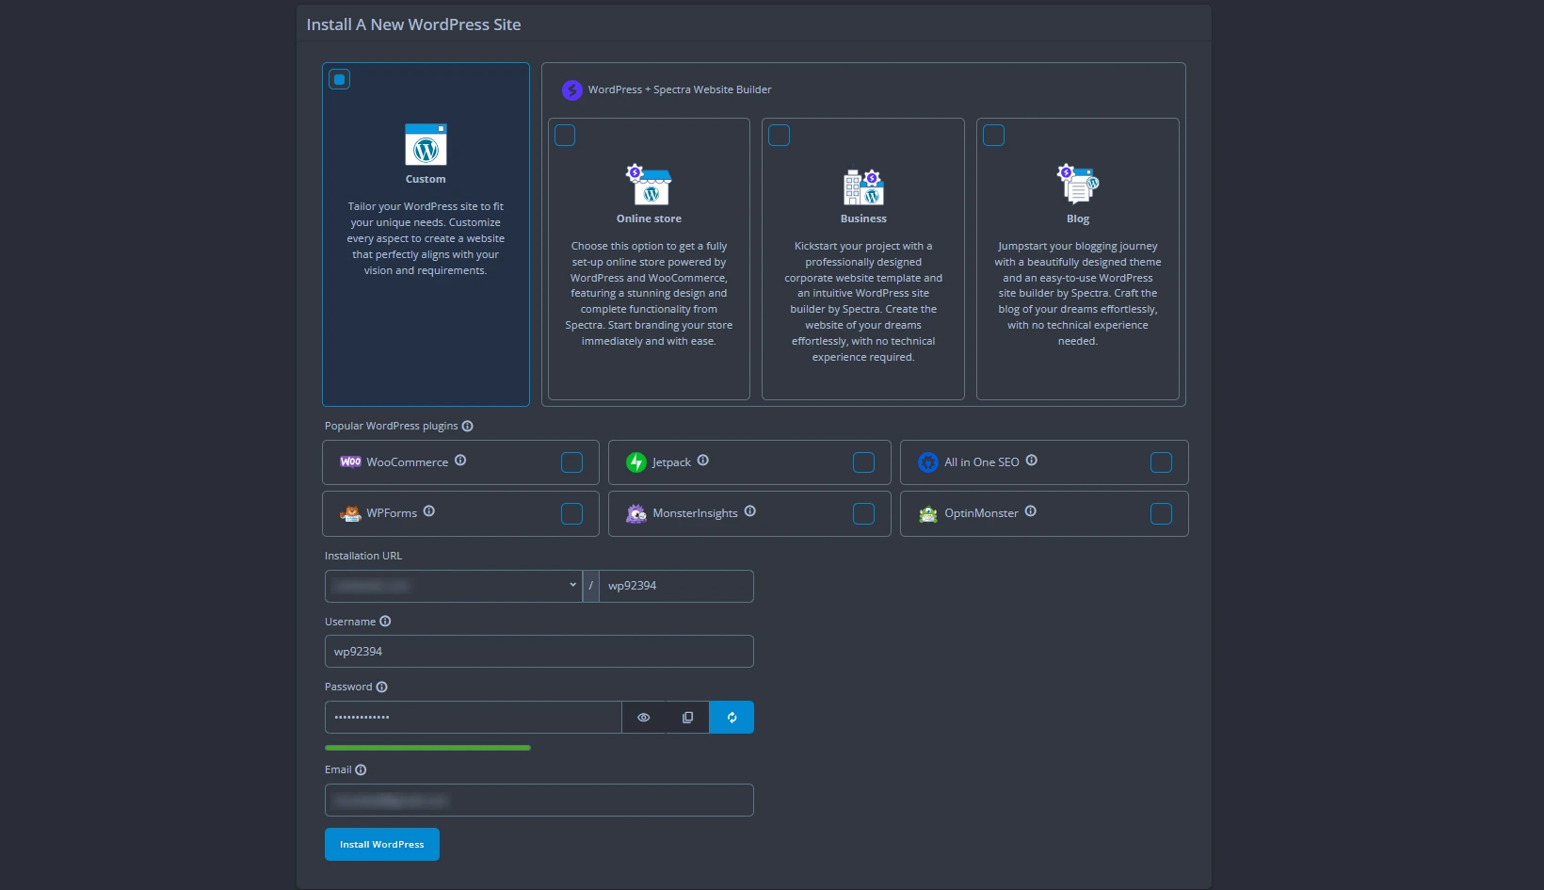The height and width of the screenshot is (890, 1544).
Task: Click the Business buildings icon
Action: click(x=863, y=186)
